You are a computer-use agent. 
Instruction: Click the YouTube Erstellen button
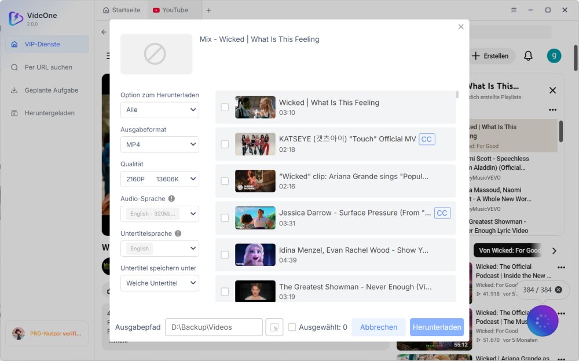[x=491, y=56]
